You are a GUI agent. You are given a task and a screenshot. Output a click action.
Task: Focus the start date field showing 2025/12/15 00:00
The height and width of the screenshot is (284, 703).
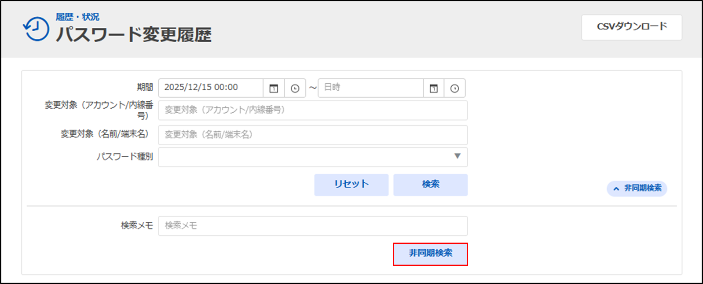pos(211,88)
